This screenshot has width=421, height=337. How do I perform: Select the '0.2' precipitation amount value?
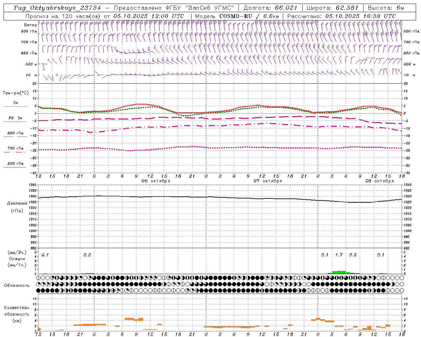click(87, 255)
